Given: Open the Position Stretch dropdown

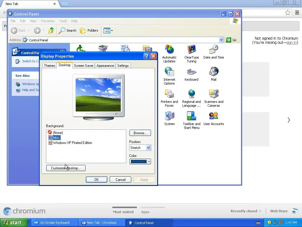Looking at the screenshot, I should [140, 148].
